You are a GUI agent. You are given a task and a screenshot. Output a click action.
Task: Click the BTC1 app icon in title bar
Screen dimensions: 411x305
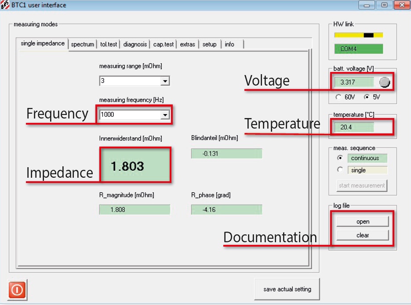(x=5, y=5)
